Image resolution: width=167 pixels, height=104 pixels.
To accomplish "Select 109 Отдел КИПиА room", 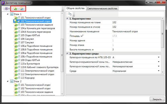I will [30, 60].
